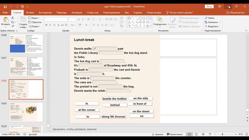
Task: Switch to slide sorter view icon
Action: click(x=196, y=134)
